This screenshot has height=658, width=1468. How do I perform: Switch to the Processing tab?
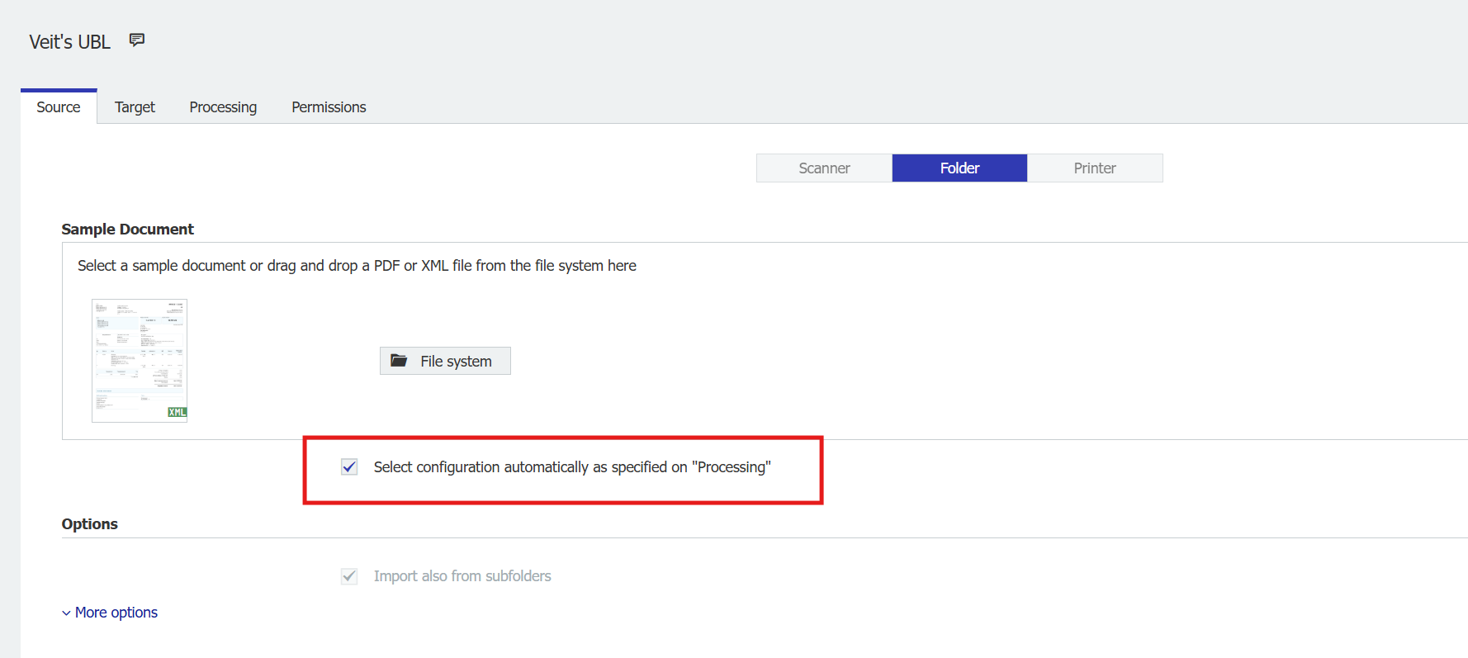pyautogui.click(x=223, y=107)
